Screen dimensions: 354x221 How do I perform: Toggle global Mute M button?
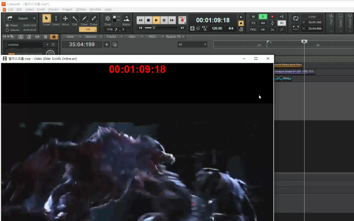point(254,17)
